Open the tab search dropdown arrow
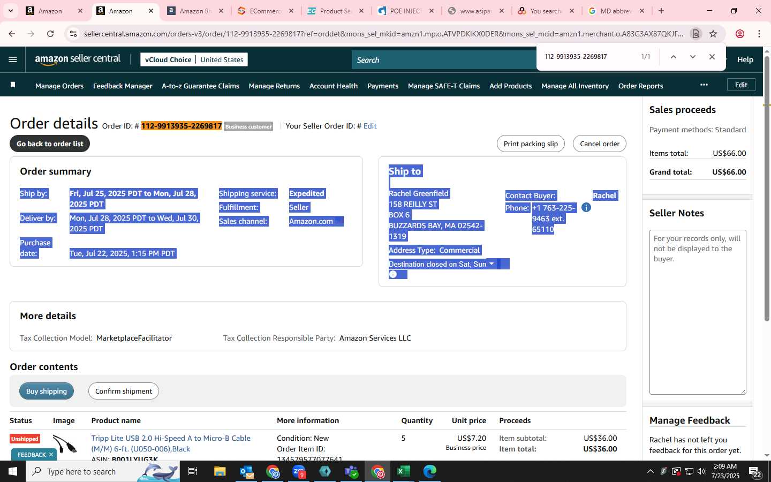The width and height of the screenshot is (771, 482). 10,11
